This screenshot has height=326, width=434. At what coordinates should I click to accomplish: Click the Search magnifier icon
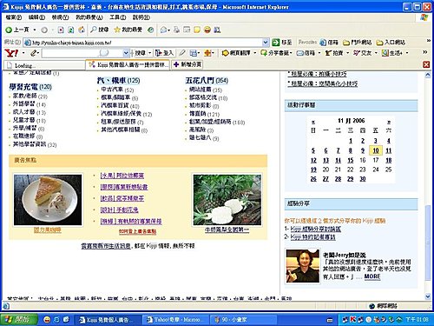tap(94, 30)
